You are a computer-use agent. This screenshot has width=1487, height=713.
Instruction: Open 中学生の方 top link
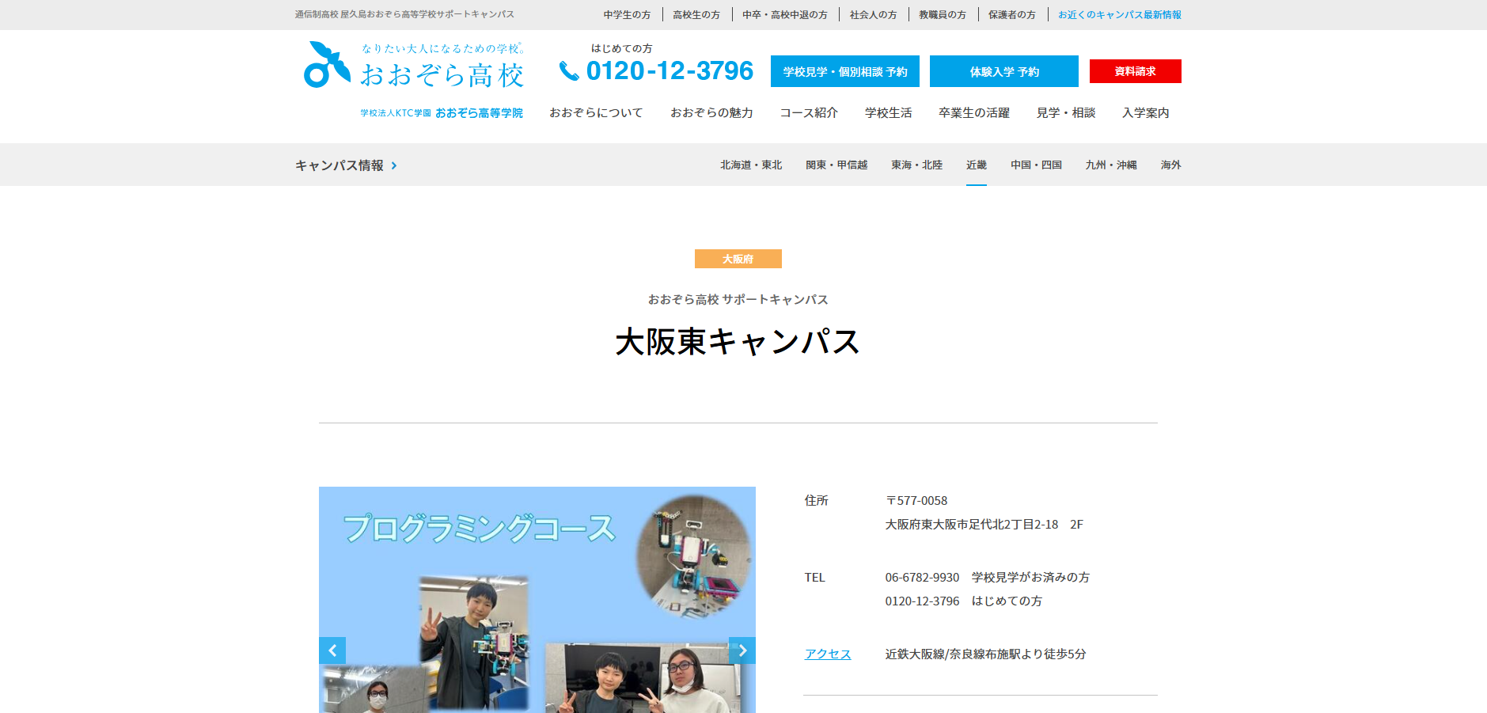tap(627, 15)
